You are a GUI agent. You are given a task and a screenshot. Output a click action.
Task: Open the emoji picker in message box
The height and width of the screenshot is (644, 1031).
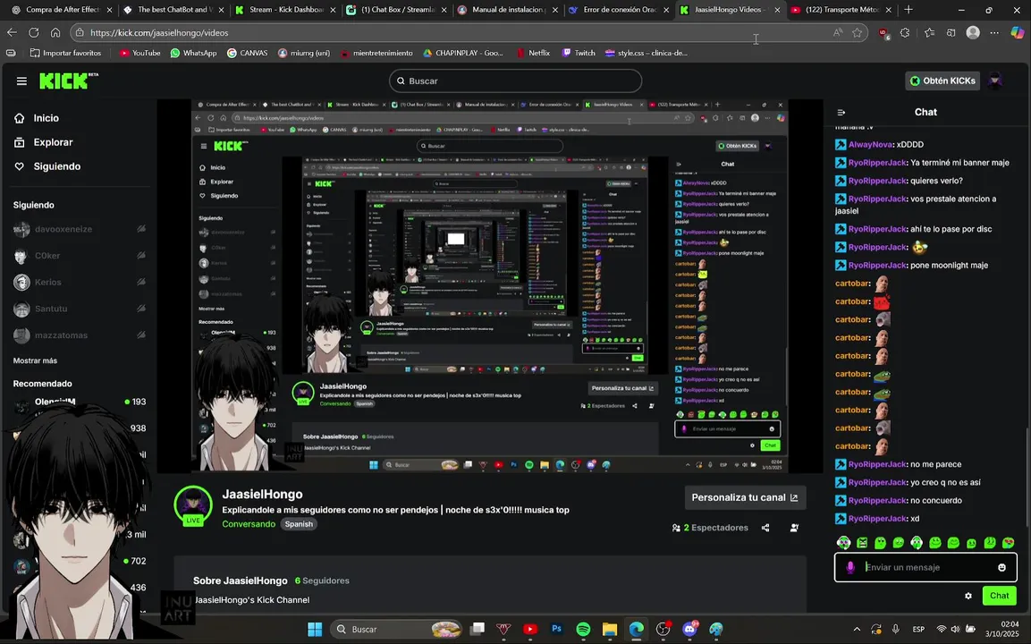pos(1001,567)
